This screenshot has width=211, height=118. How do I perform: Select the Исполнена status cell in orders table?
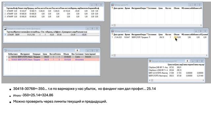(79, 60)
